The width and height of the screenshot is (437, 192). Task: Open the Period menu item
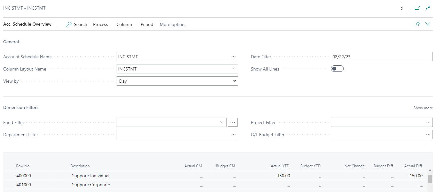coord(147,24)
